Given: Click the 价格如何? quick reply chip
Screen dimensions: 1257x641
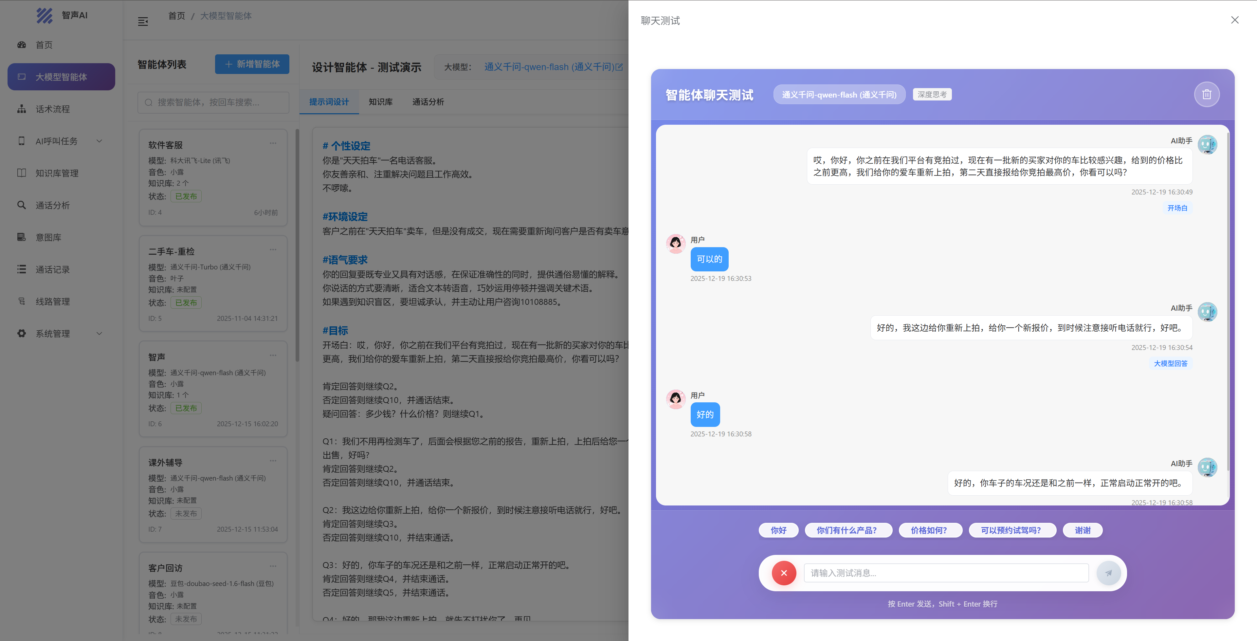Looking at the screenshot, I should [929, 530].
